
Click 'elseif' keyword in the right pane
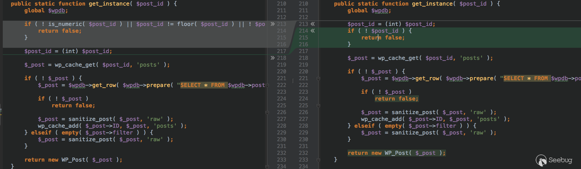tap(365, 126)
